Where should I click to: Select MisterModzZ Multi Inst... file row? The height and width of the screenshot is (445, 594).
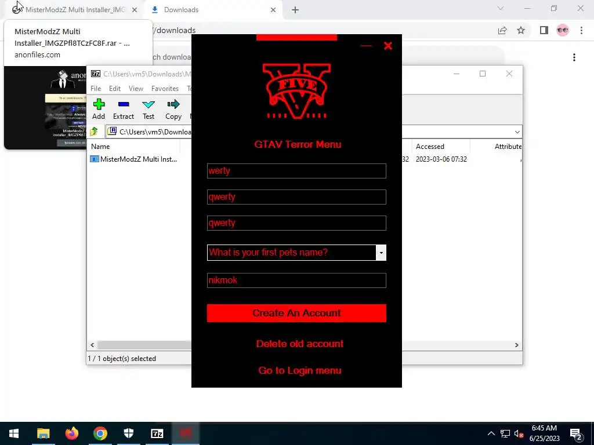139,159
